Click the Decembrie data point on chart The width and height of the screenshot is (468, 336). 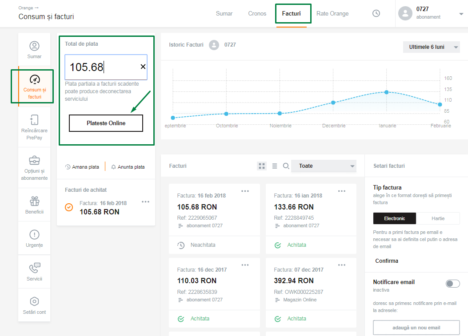333,103
